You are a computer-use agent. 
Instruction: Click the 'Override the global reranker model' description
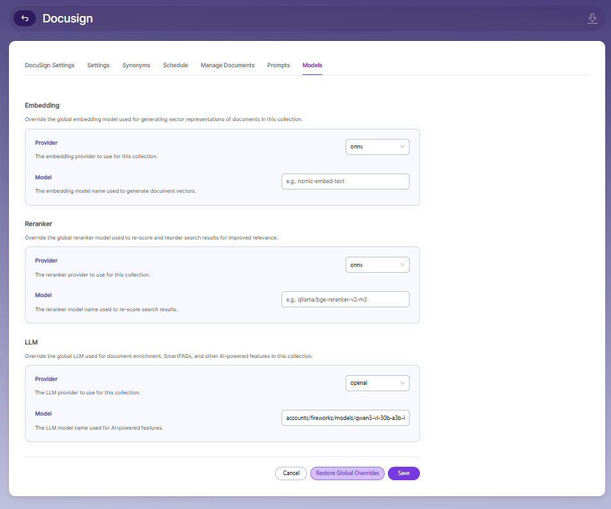[151, 238]
